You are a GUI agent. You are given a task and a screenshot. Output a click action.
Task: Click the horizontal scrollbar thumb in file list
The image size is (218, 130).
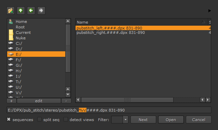click(x=127, y=100)
